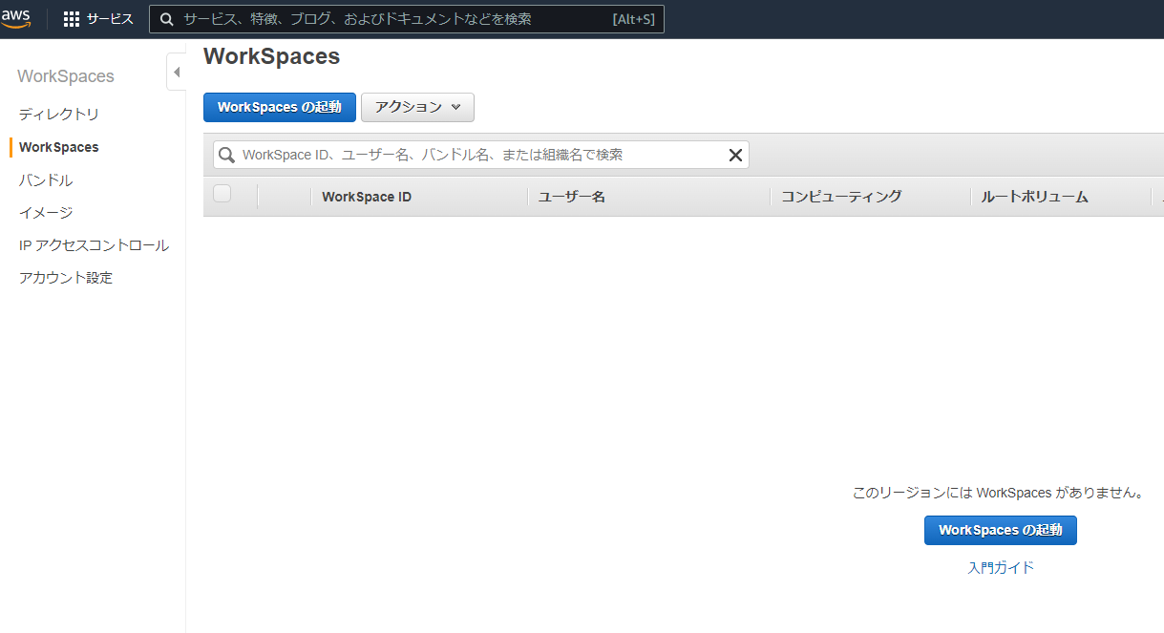
Task: Expand the アクション dropdown menu
Action: point(417,107)
